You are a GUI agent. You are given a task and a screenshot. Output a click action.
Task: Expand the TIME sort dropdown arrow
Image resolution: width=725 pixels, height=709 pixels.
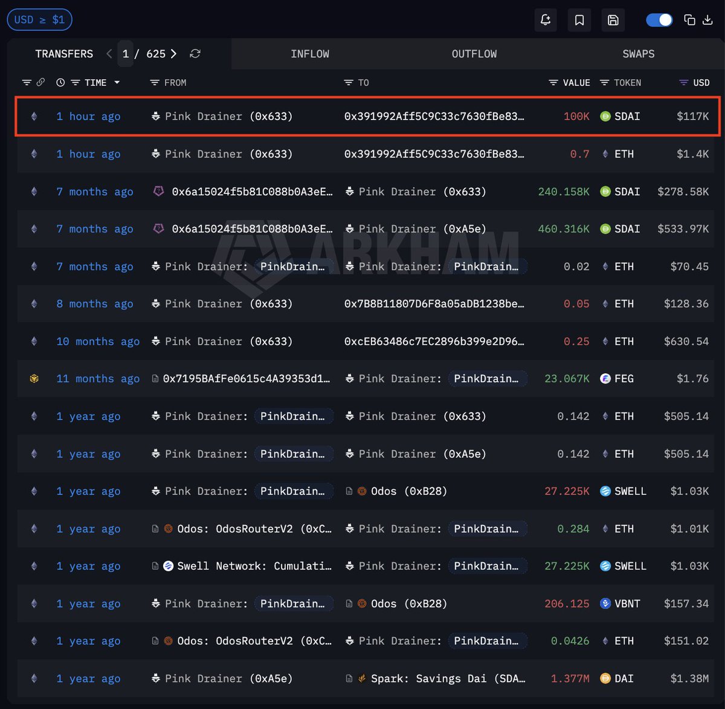tap(117, 83)
